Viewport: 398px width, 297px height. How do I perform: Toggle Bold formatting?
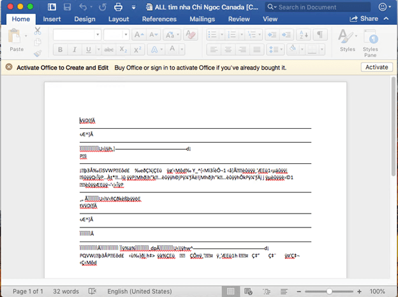60,50
